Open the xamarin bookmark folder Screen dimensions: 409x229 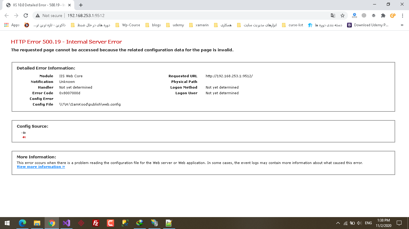pos(199,25)
